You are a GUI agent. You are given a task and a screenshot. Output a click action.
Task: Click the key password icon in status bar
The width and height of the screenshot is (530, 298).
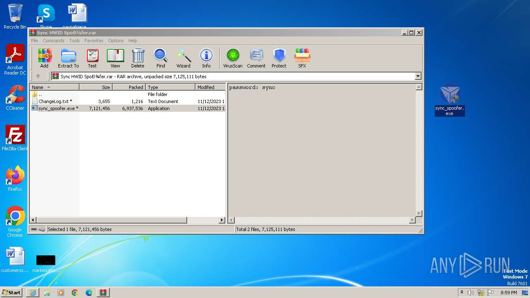point(42,229)
